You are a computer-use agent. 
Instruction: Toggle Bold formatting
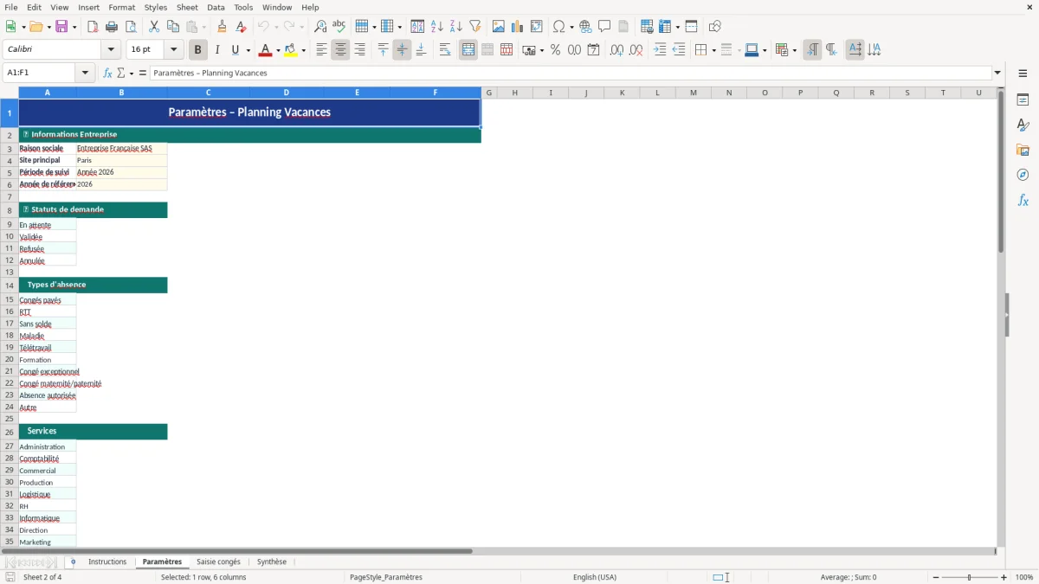[x=197, y=50]
